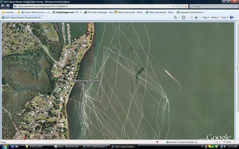
Task: Expand the address bar URL history dropdown
Action: pyautogui.click(x=173, y=6)
